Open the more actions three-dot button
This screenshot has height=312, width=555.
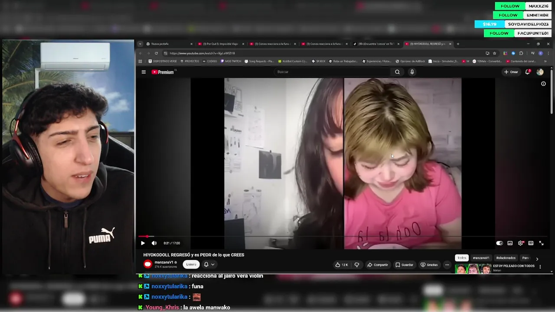447,265
